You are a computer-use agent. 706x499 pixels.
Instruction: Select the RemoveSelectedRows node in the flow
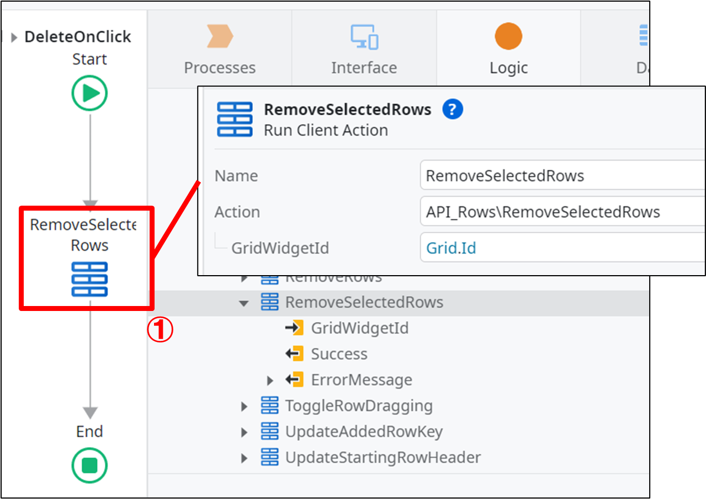(x=89, y=279)
